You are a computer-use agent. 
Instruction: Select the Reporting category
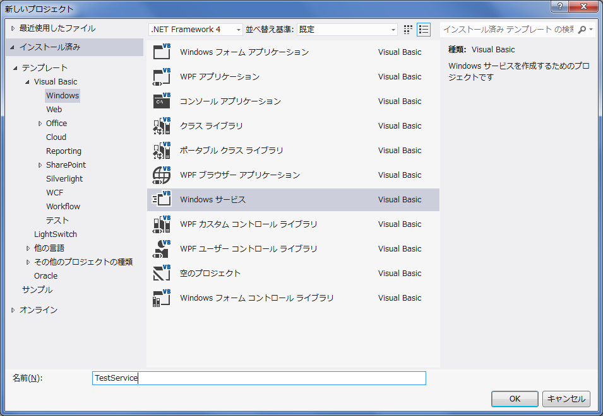point(63,151)
